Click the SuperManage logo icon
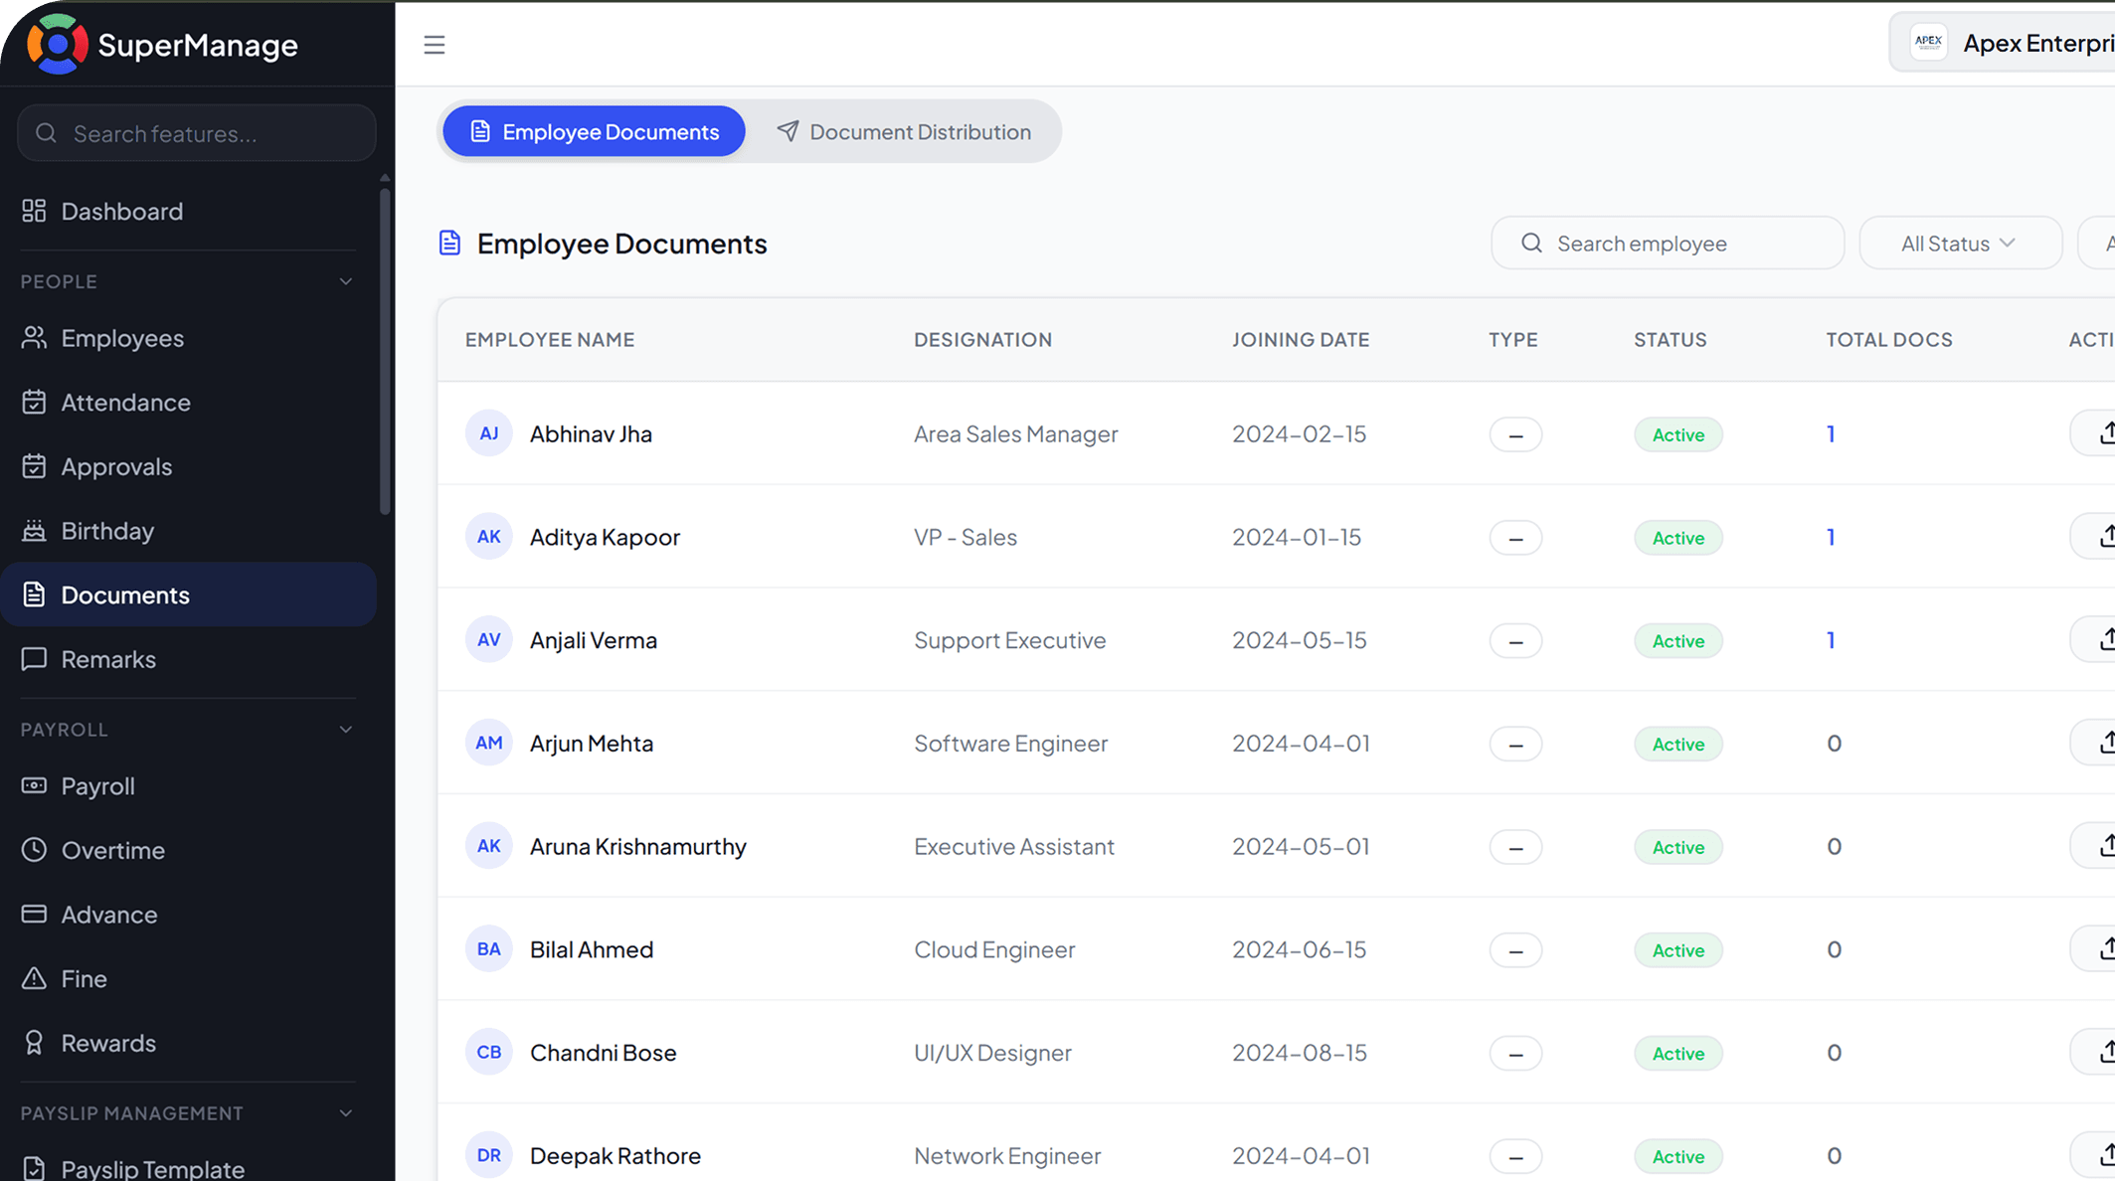This screenshot has width=2115, height=1181. 57,44
